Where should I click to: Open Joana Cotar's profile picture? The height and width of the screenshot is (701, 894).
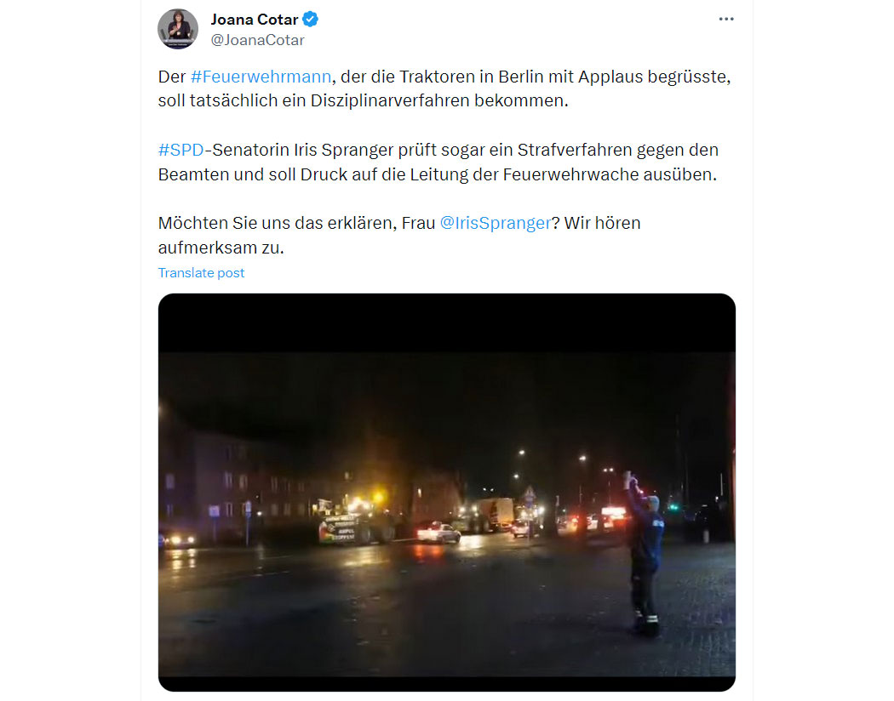[x=178, y=29]
